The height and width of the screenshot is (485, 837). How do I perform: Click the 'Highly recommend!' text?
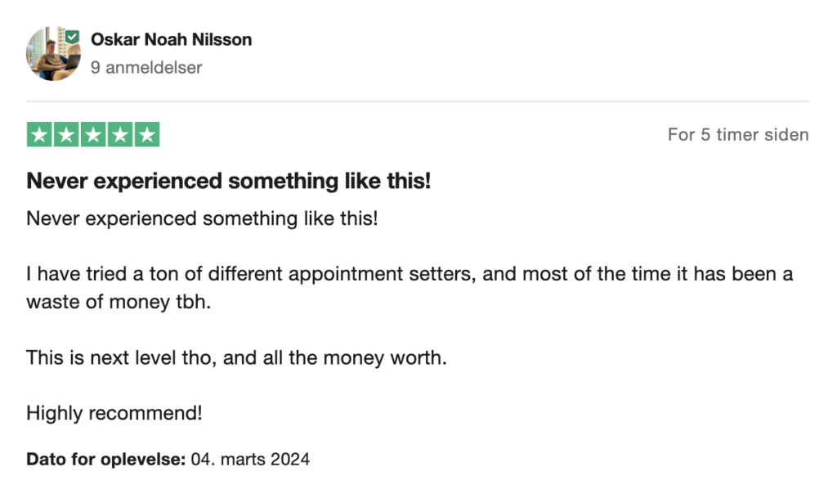[x=114, y=413]
